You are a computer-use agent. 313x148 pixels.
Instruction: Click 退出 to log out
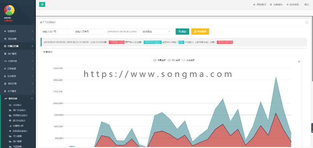306,5
